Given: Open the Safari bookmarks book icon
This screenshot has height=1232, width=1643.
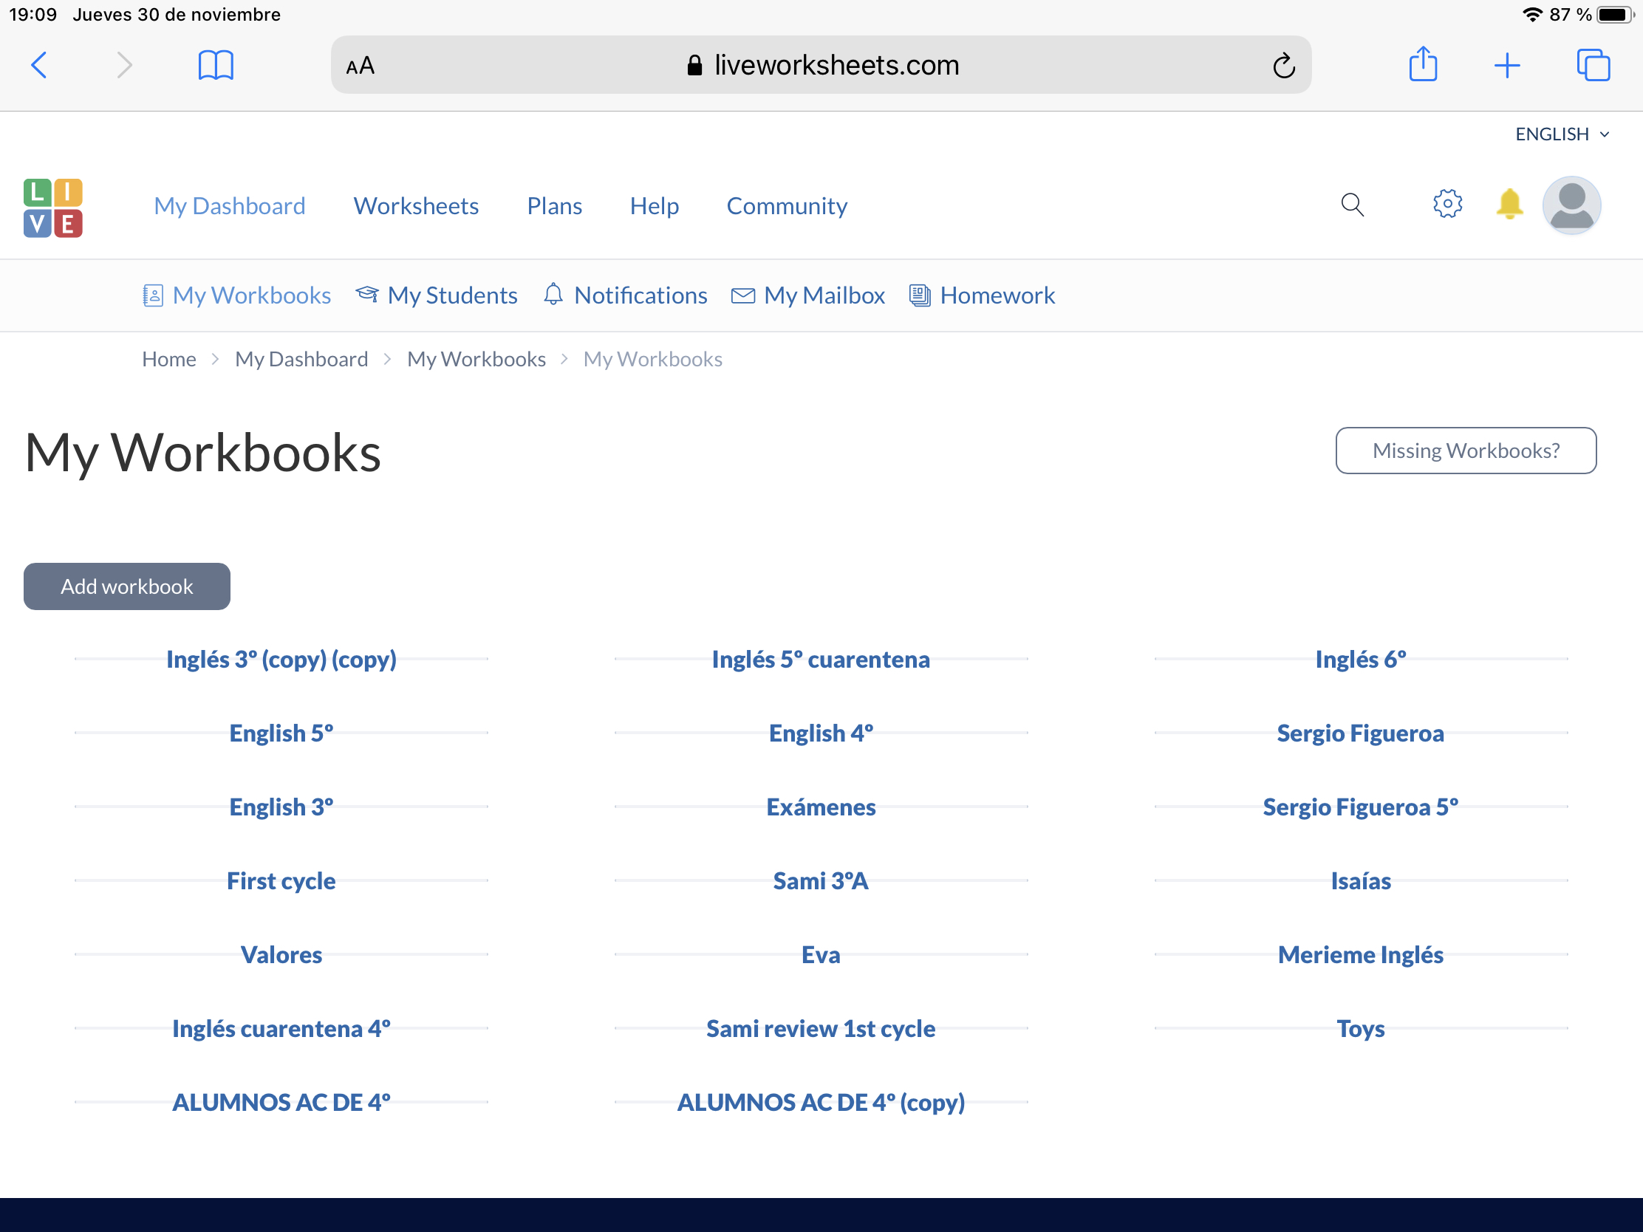Looking at the screenshot, I should tap(216, 65).
